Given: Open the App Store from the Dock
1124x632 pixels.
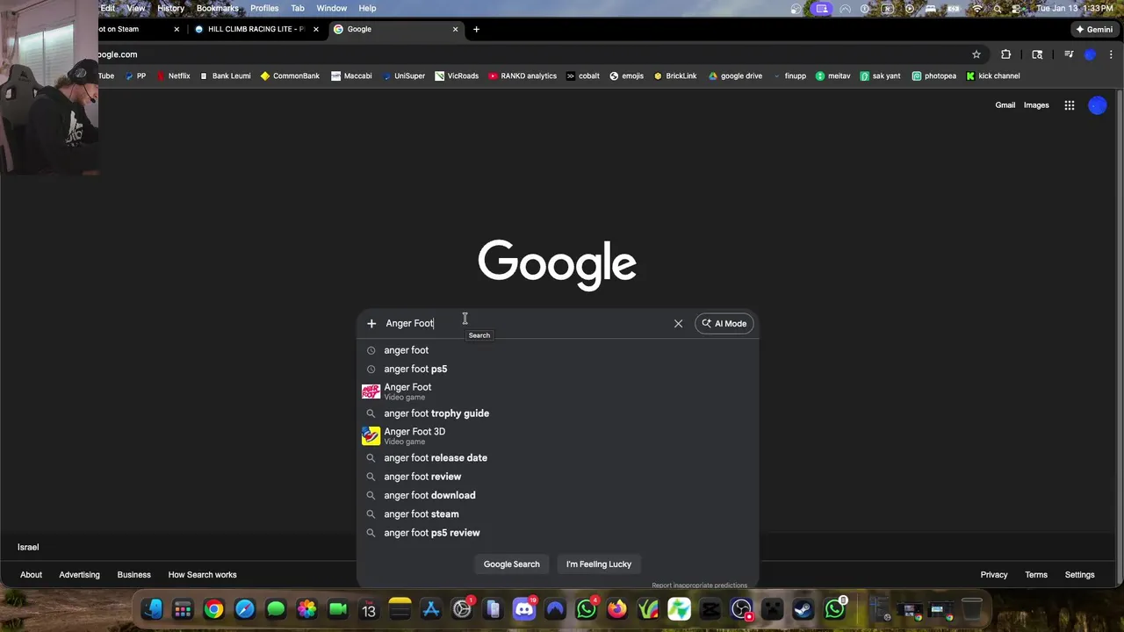Looking at the screenshot, I should tap(431, 608).
